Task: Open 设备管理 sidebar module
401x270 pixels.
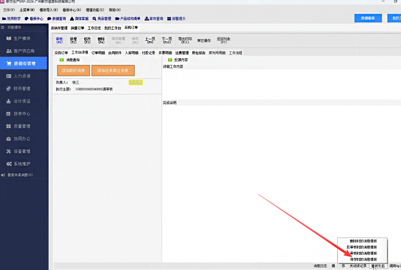Action: coord(23,151)
